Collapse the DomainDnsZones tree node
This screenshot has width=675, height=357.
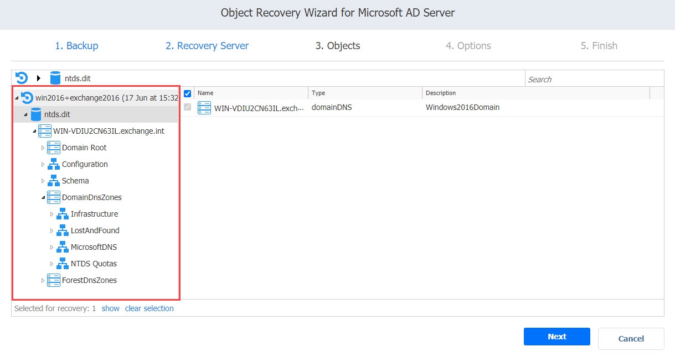43,197
